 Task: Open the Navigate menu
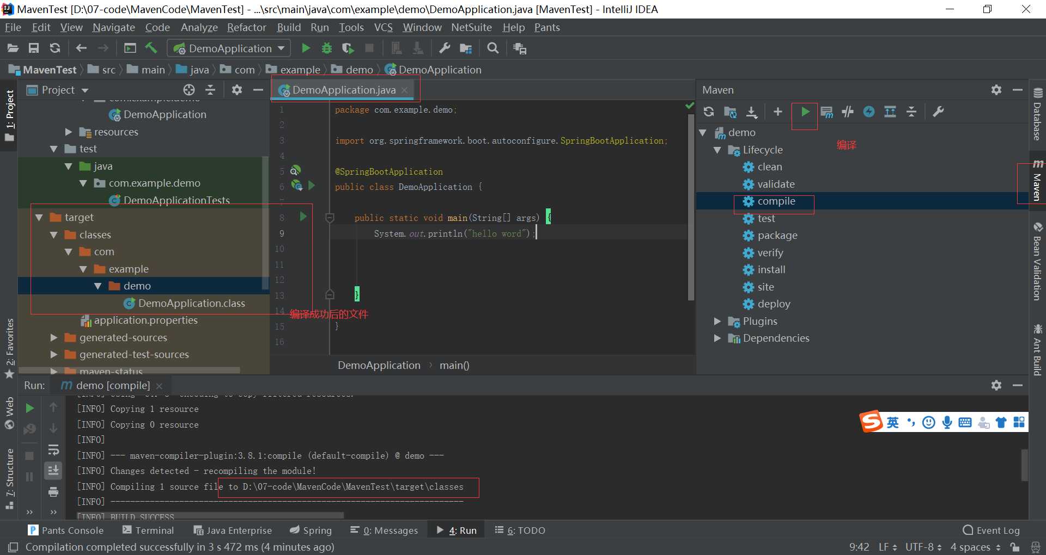tap(113, 27)
